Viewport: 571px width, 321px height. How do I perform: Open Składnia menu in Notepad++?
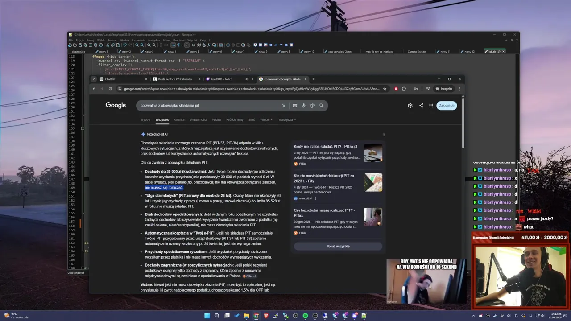[124, 40]
